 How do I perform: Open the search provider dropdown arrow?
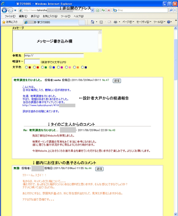pos(175,10)
